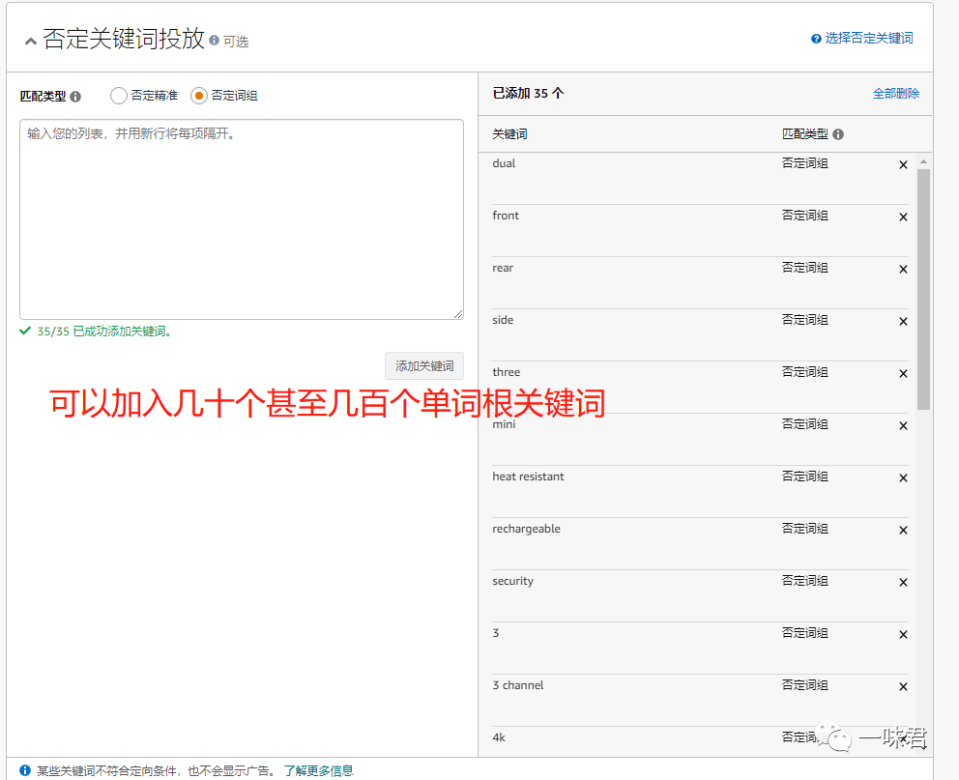Screen dimensions: 959x780
Task: Click the keyword list scrollbar thumb
Action: point(923,289)
